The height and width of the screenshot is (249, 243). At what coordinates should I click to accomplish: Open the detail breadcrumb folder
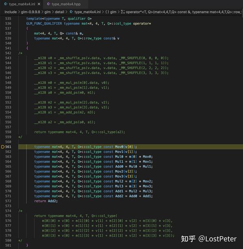click(60, 12)
